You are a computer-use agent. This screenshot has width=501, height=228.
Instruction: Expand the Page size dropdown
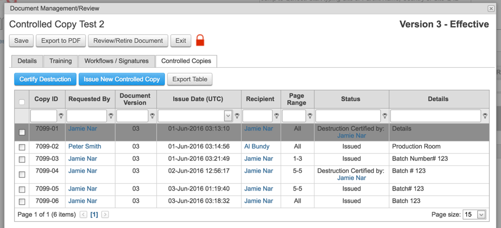click(x=481, y=215)
